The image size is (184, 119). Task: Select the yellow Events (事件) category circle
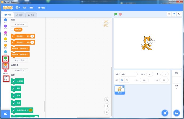(6, 39)
